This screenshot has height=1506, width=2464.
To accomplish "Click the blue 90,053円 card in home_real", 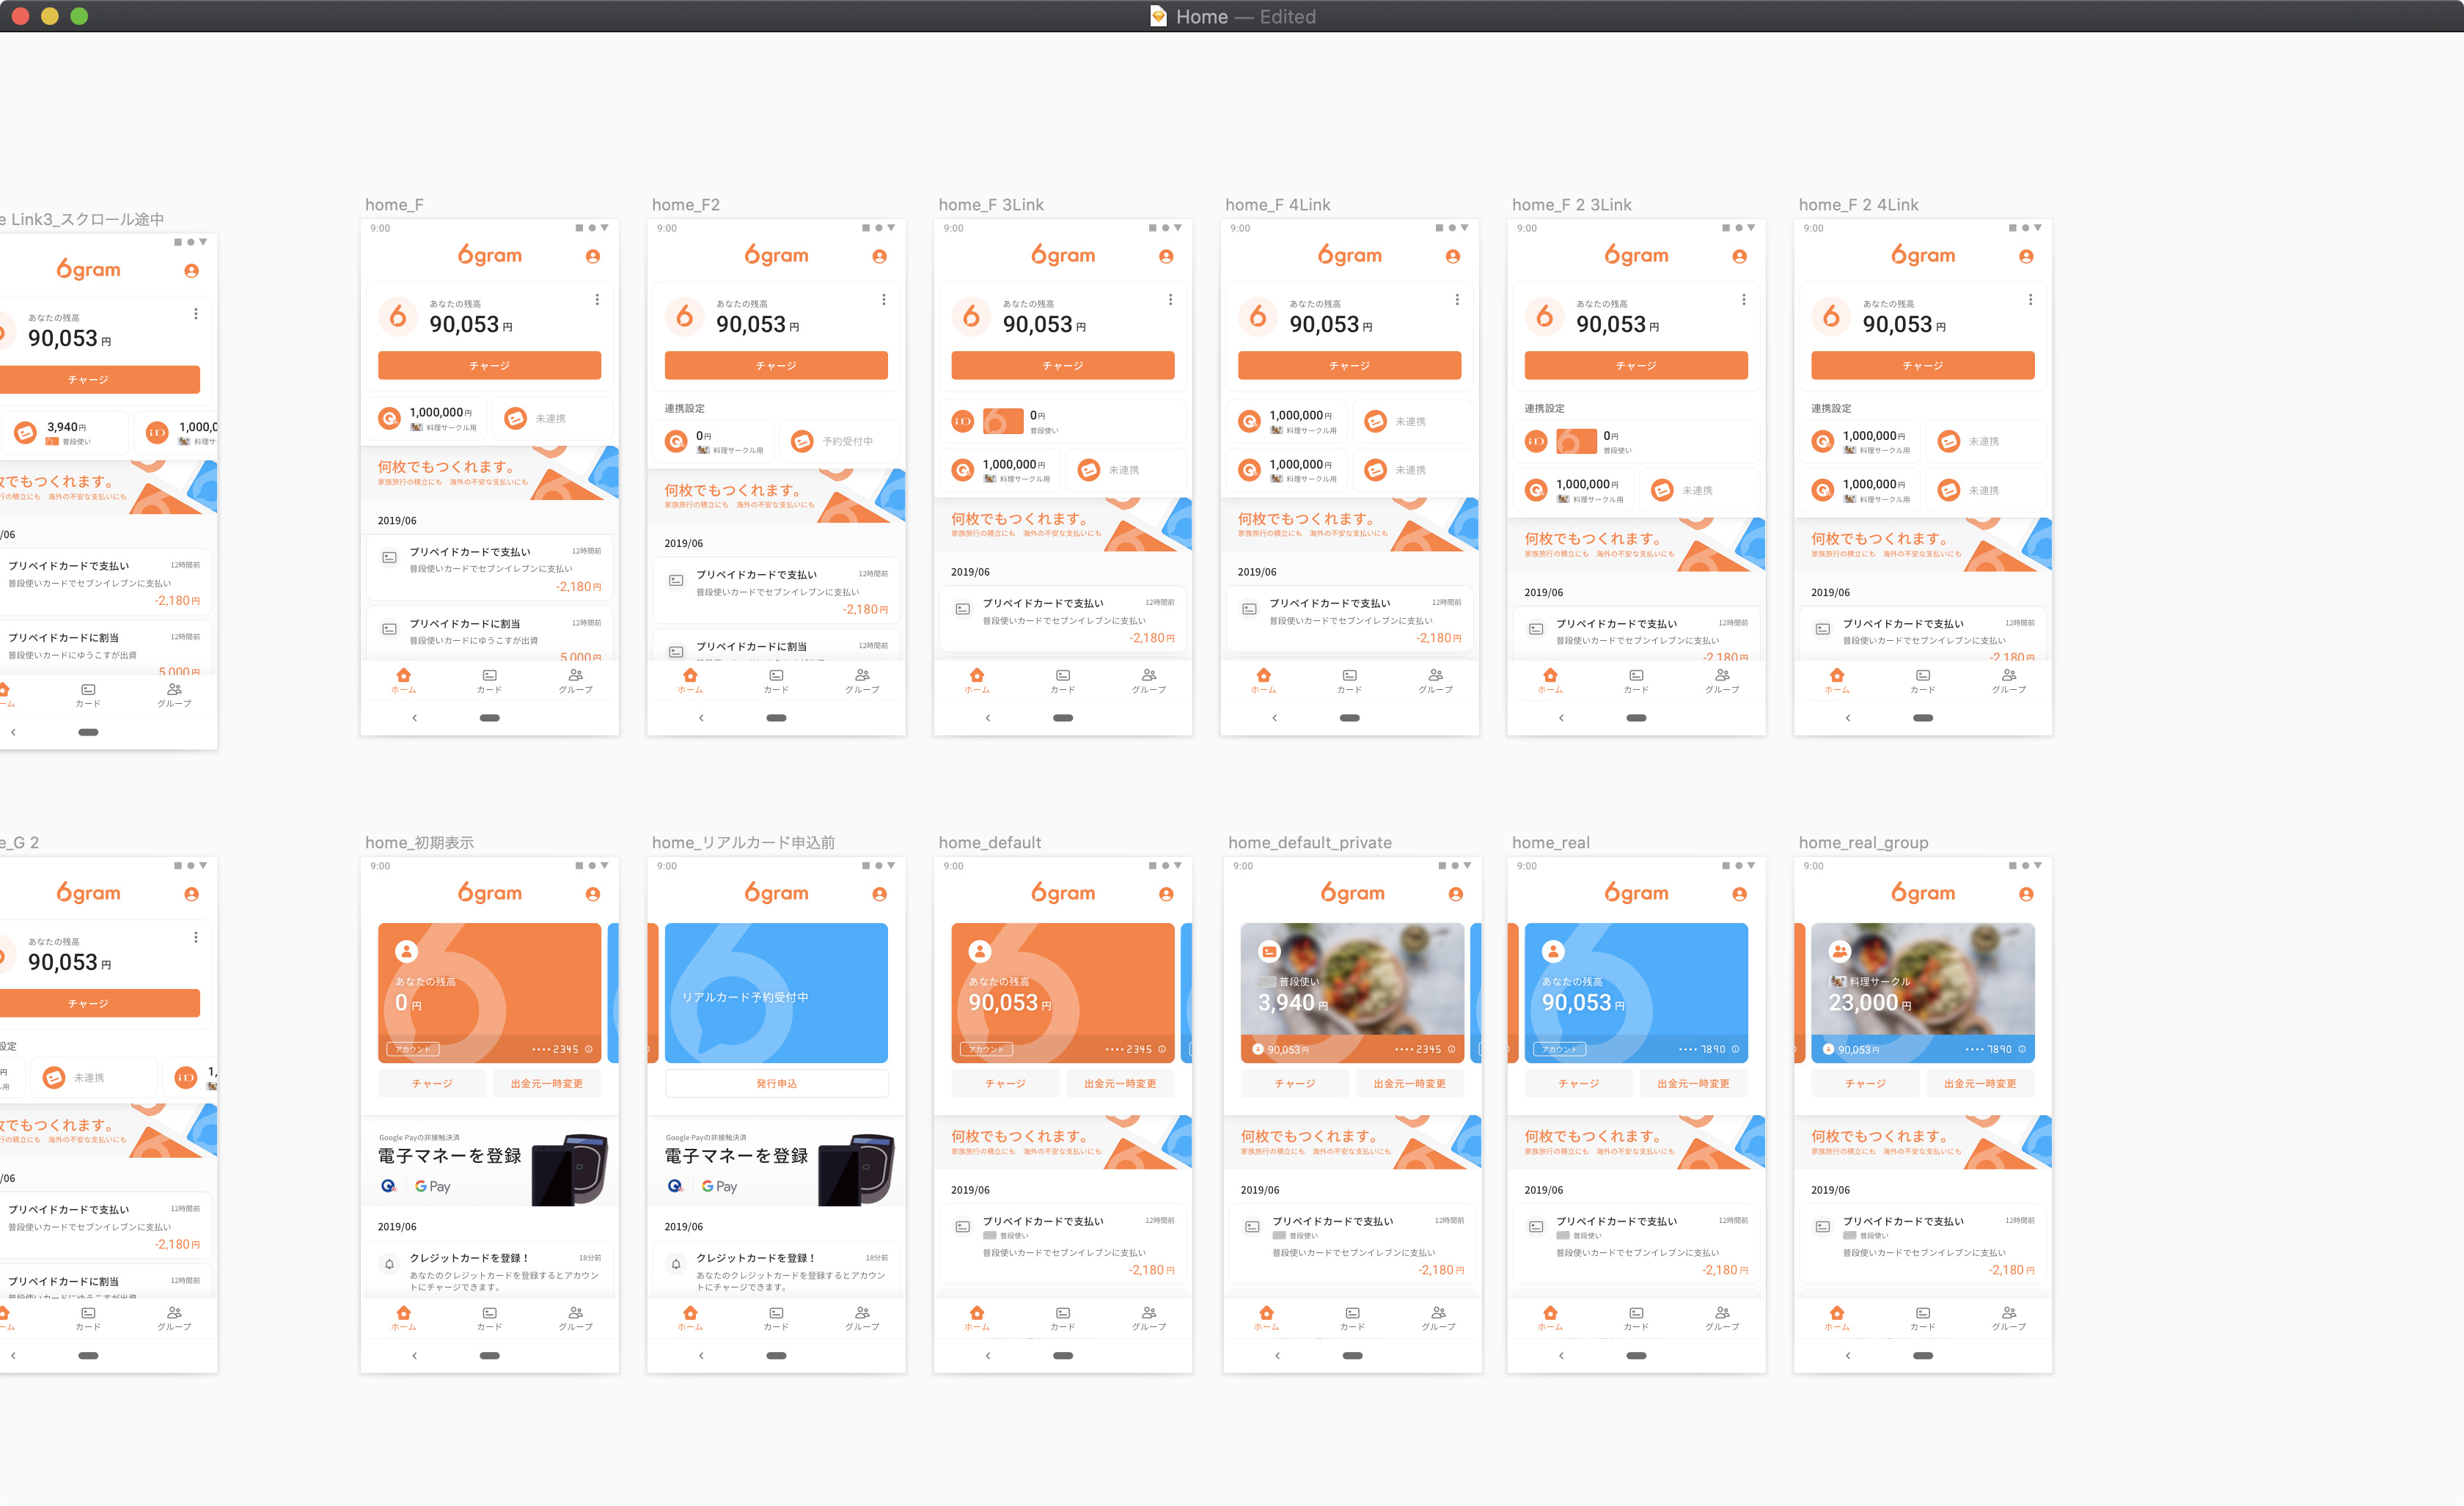I will (x=1636, y=993).
